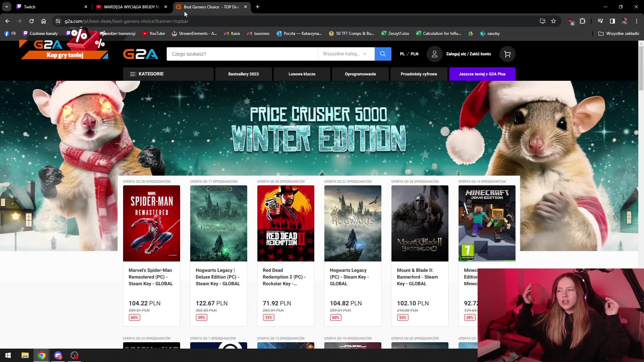Toggle the browser side panel icon

pos(612,21)
